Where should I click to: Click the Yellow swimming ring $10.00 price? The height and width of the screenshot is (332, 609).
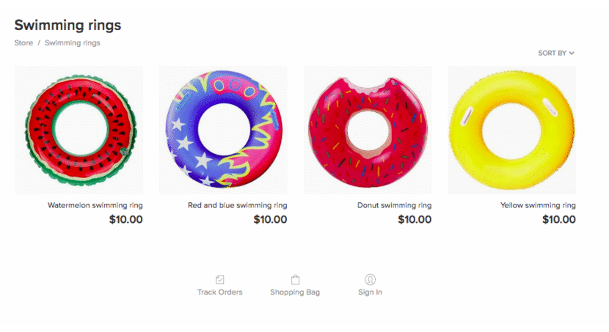coord(559,220)
